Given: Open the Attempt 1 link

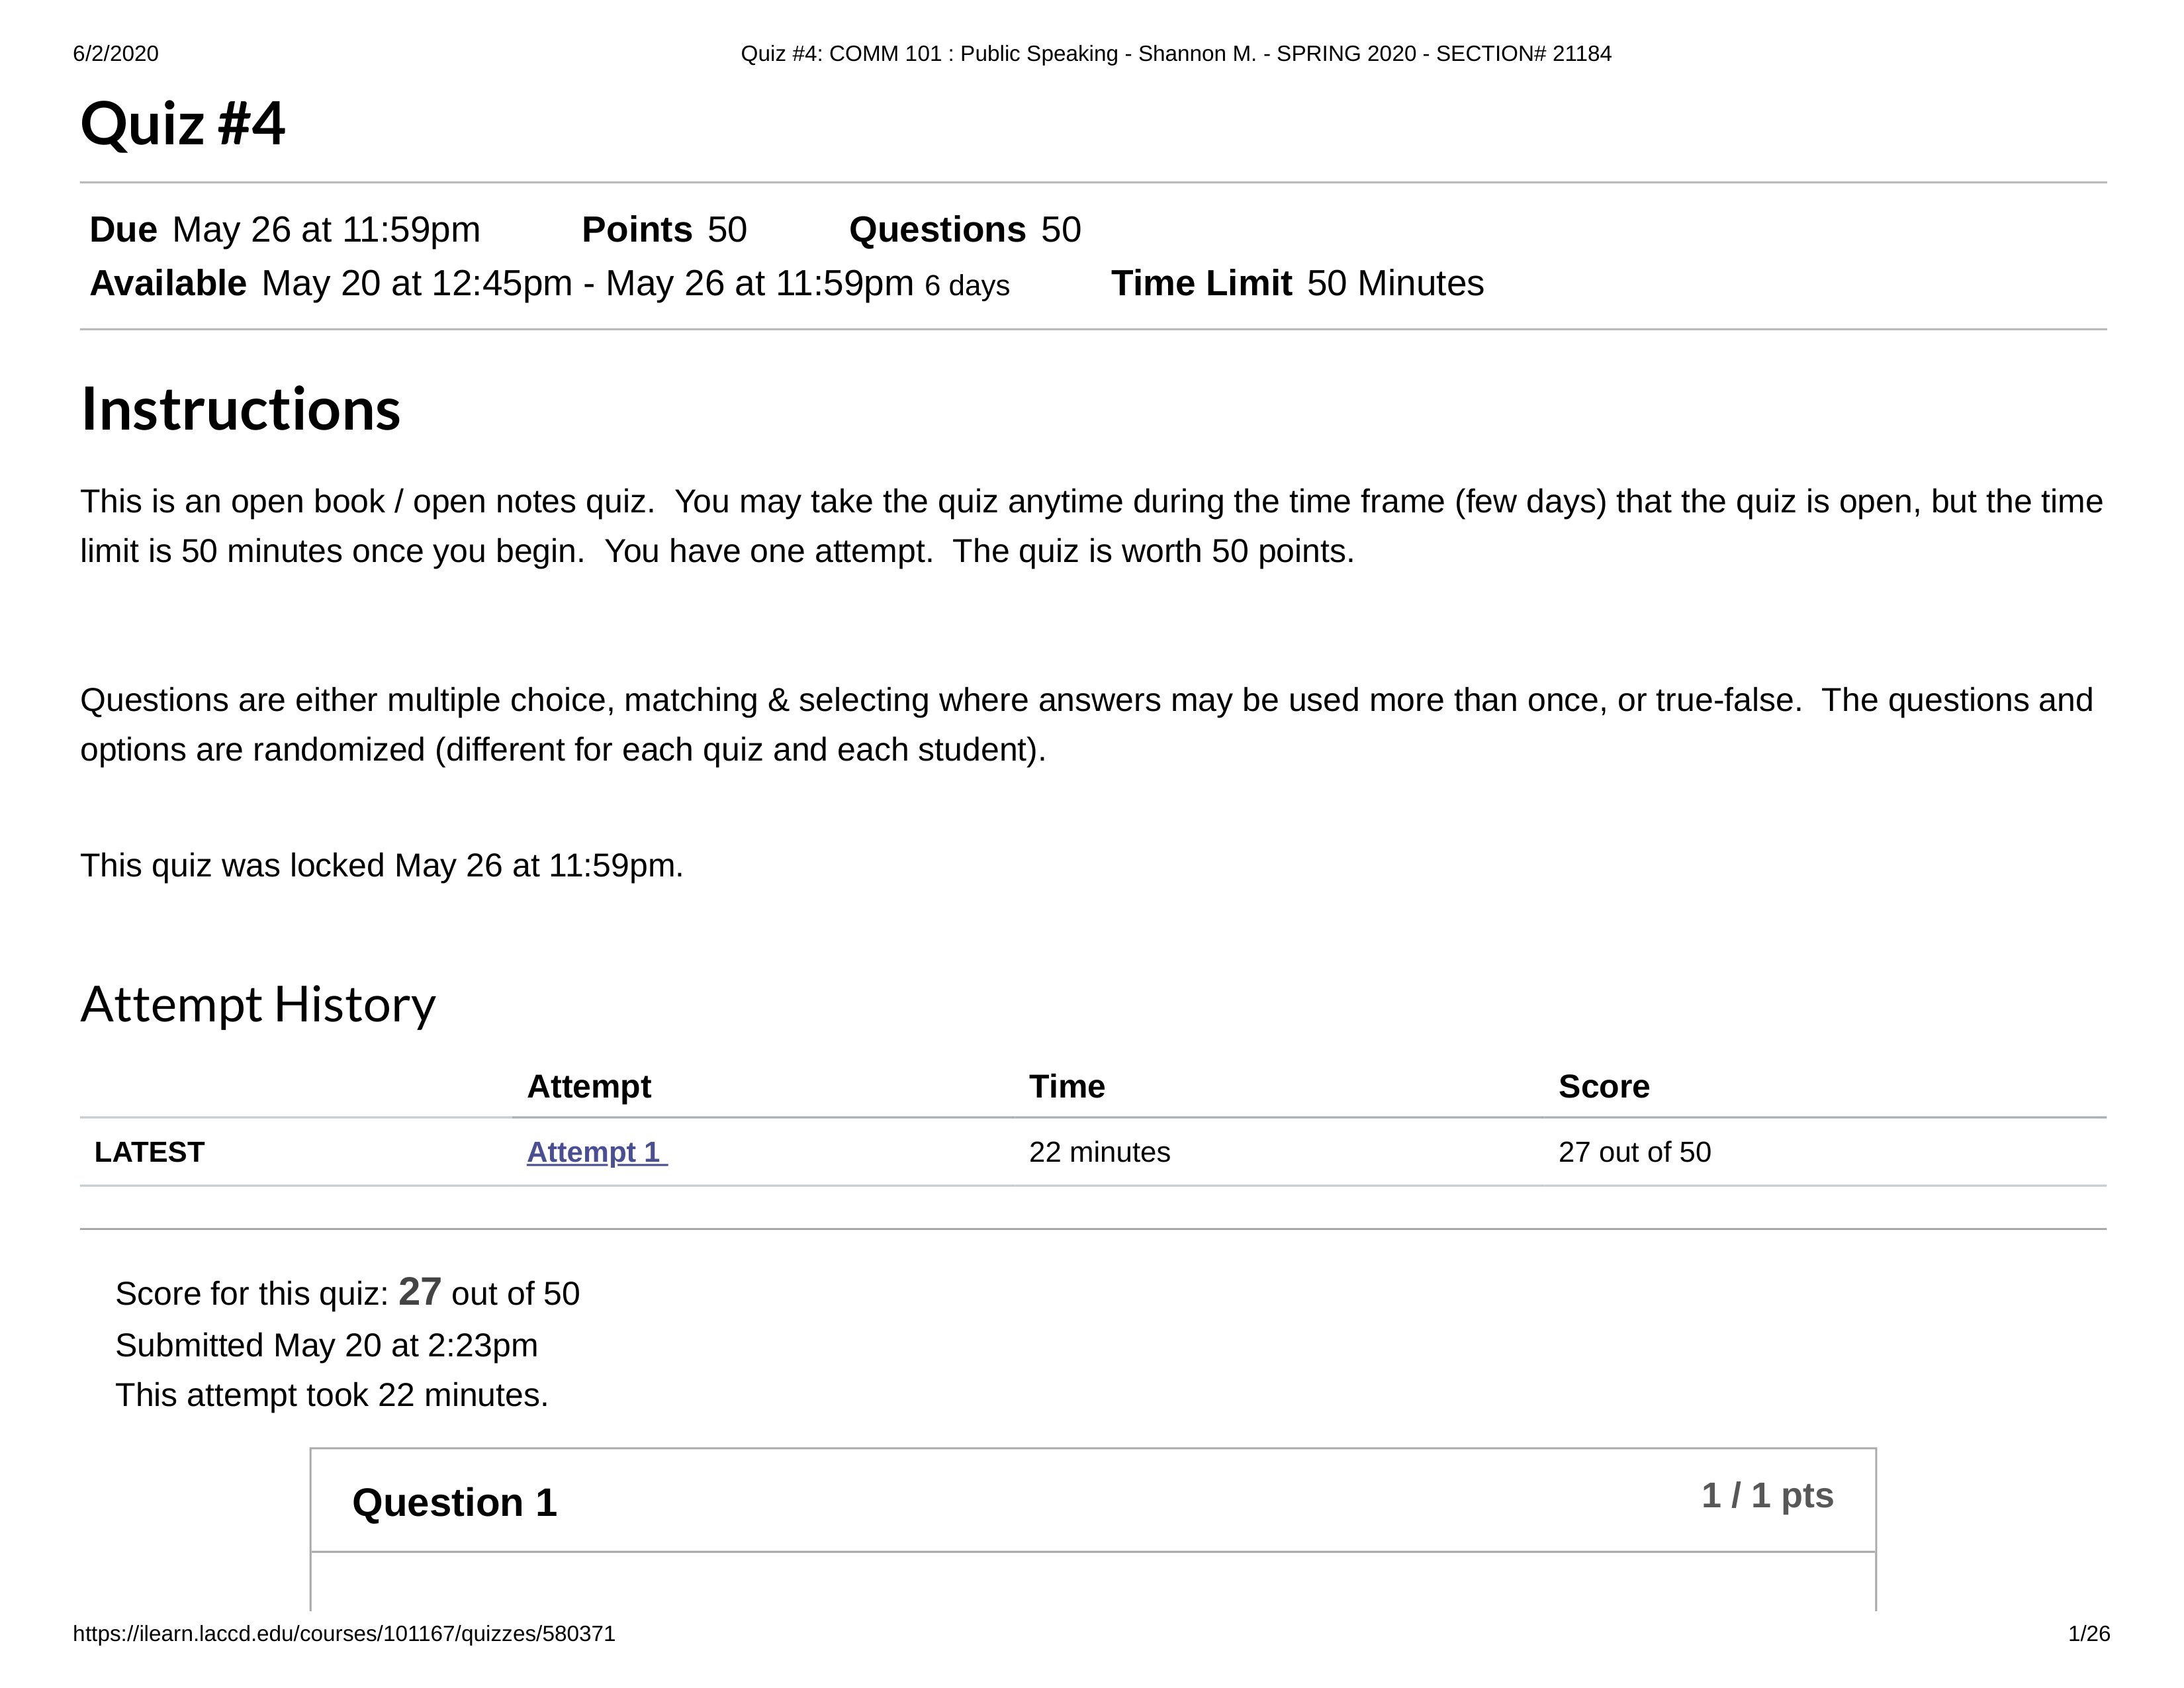Looking at the screenshot, I should click(597, 1152).
